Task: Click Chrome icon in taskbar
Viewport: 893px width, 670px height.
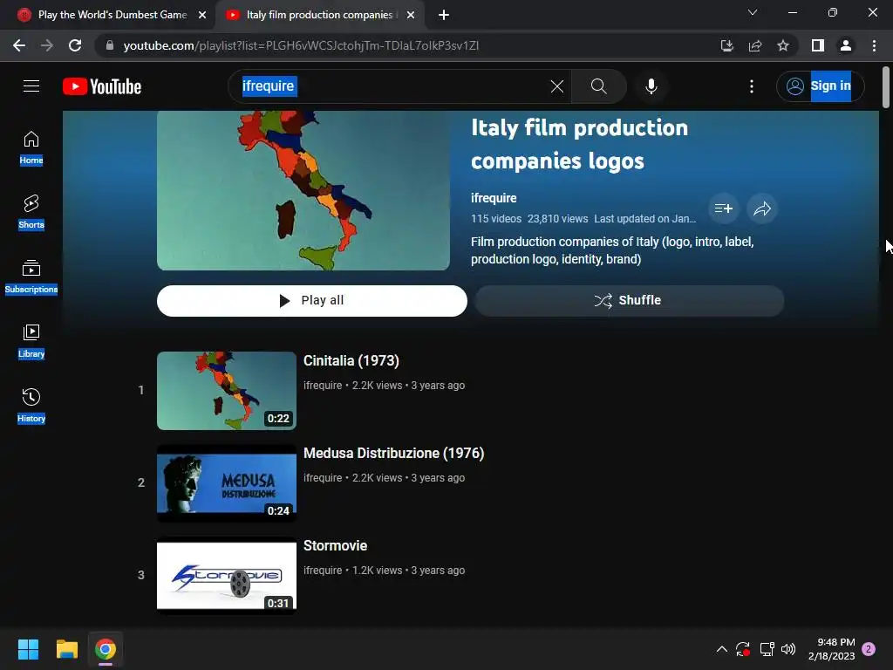Action: tap(106, 649)
